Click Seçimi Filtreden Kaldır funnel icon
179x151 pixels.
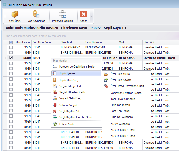coord(55,92)
